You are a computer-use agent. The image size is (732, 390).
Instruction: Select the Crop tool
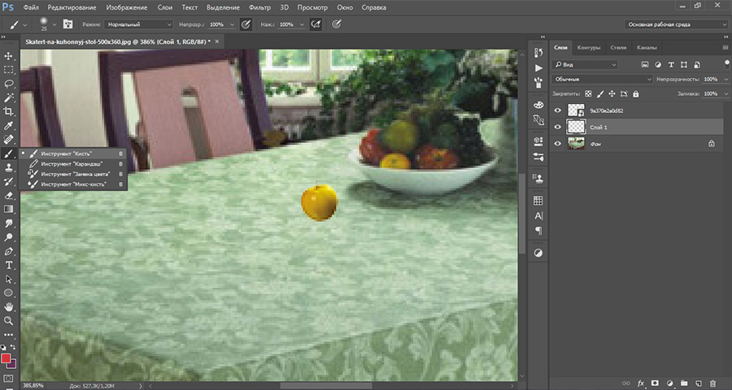pyautogui.click(x=9, y=111)
